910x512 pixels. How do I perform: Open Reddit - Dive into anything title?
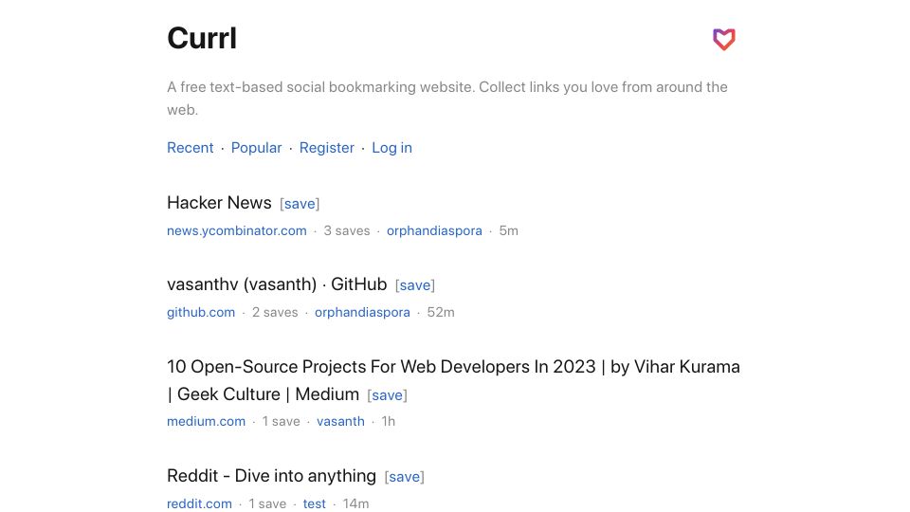click(271, 476)
